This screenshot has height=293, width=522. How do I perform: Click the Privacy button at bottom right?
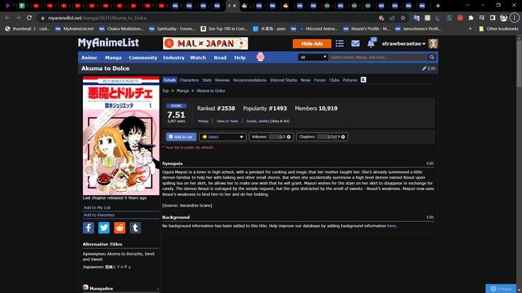(x=501, y=289)
